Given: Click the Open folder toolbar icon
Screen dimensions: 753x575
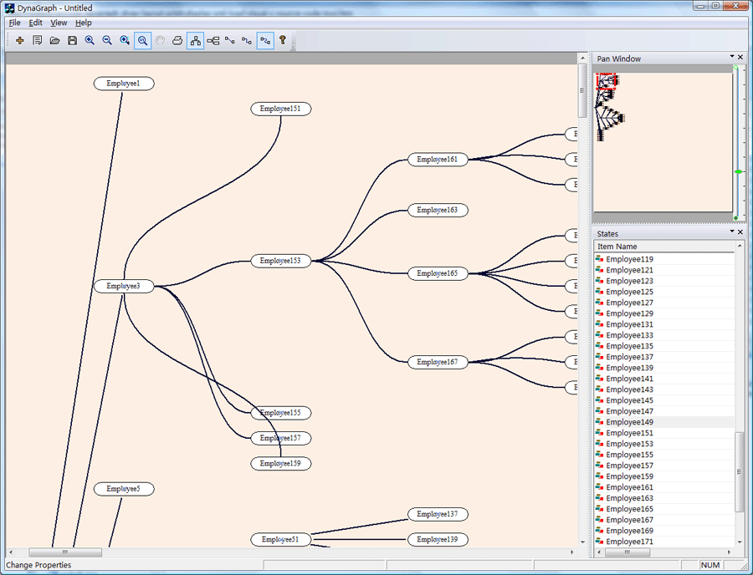Looking at the screenshot, I should (54, 40).
